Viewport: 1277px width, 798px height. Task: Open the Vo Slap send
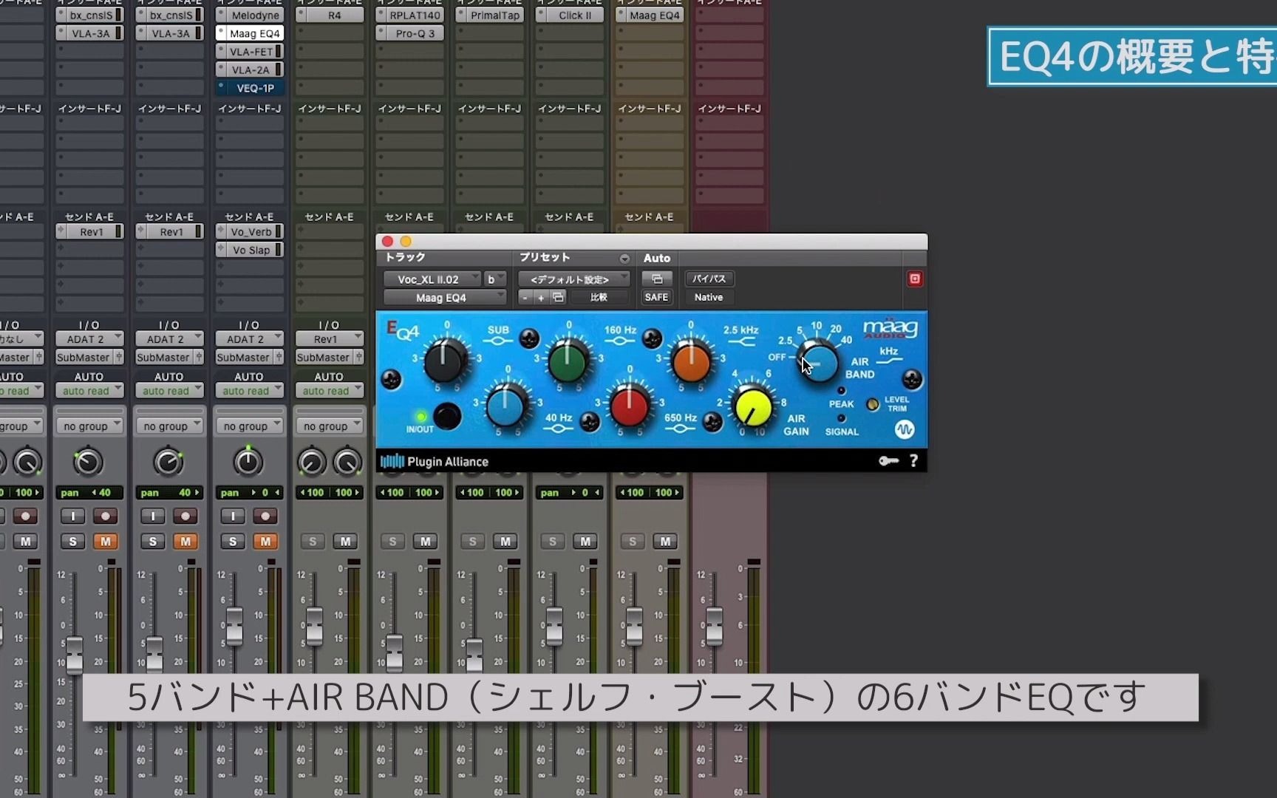(x=250, y=250)
